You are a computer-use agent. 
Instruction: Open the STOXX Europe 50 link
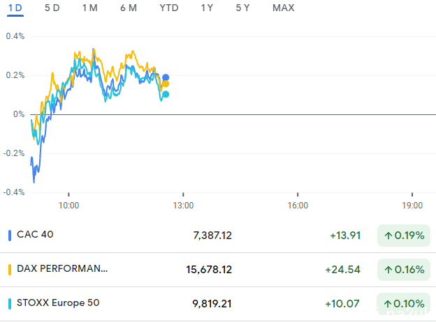[60, 303]
